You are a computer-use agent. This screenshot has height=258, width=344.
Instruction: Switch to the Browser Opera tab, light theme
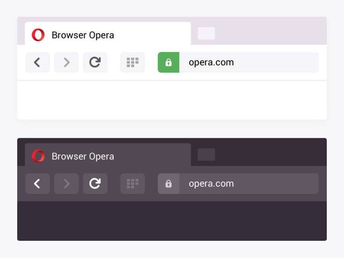83,35
